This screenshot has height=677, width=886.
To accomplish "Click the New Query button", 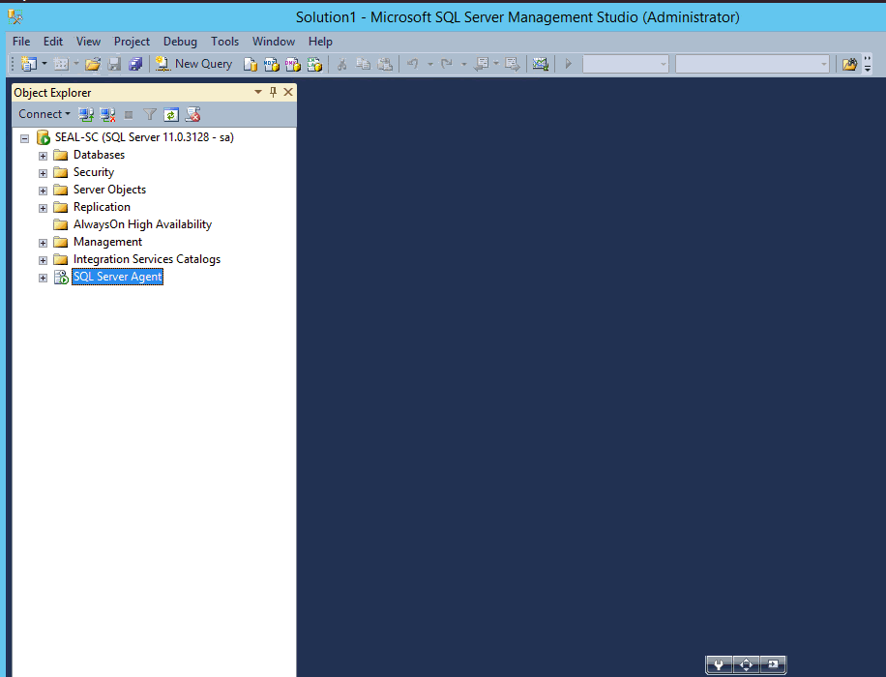I will click(193, 64).
